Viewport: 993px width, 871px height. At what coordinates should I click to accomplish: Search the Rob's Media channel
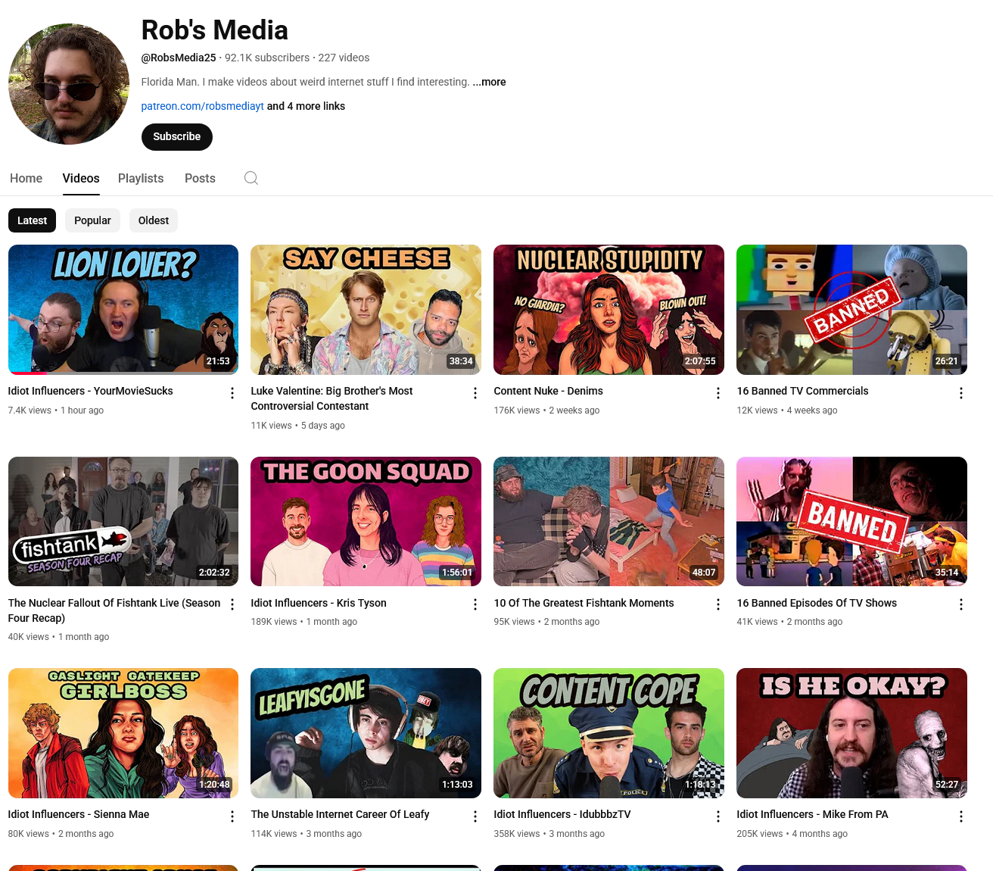(251, 178)
